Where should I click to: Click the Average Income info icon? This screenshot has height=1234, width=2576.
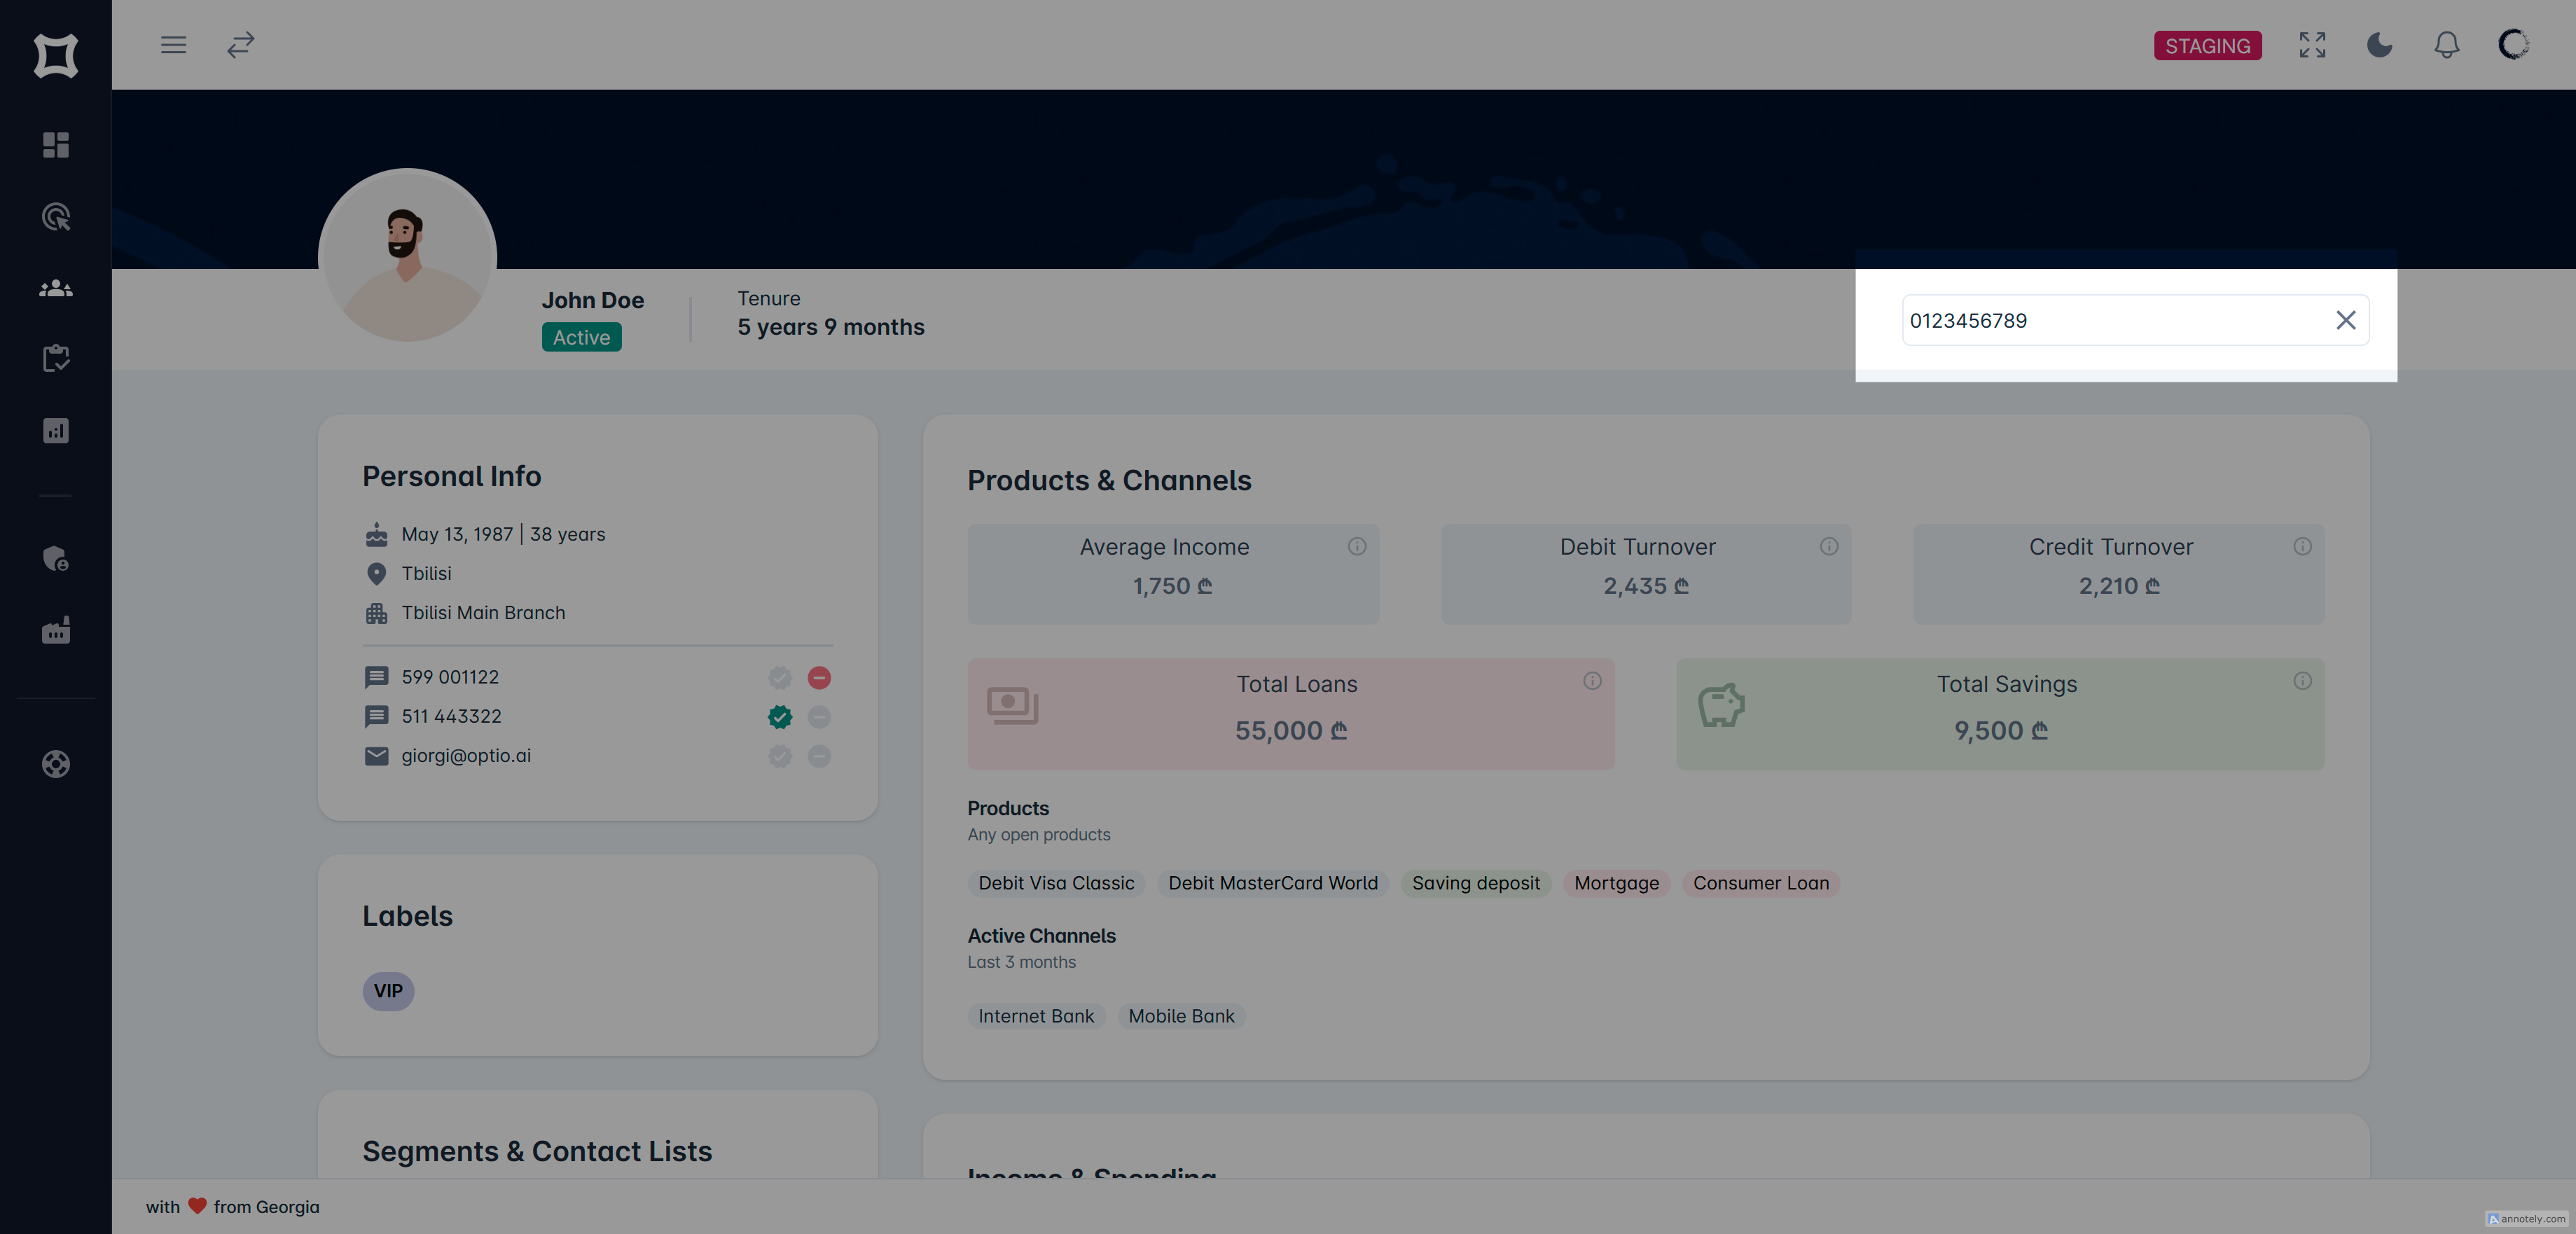click(x=1356, y=546)
